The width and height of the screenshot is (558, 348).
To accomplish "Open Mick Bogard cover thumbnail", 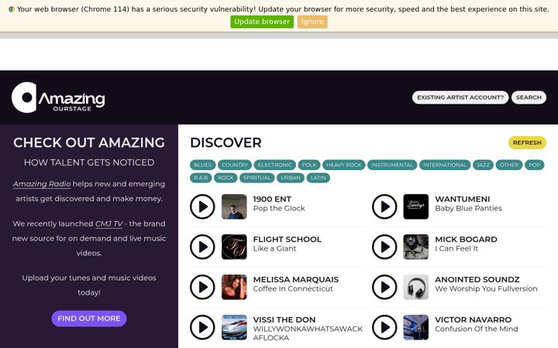I will (416, 247).
